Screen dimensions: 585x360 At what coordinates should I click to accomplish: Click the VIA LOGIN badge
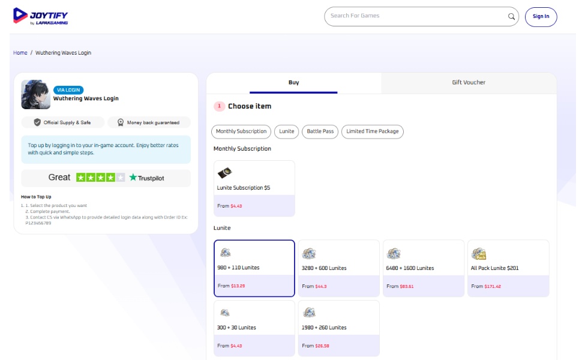click(68, 90)
